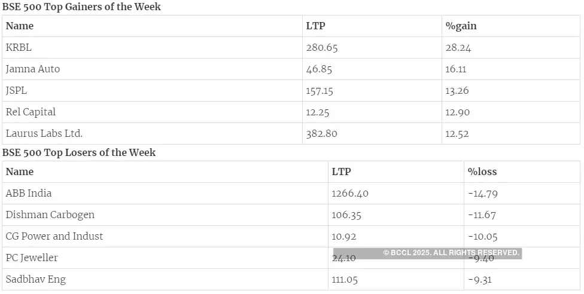Click the %gain column header
The width and height of the screenshot is (584, 294).
(461, 26)
